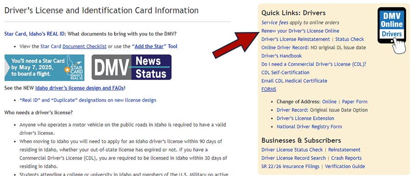Click Renew your Driver's License Online

(x=300, y=31)
